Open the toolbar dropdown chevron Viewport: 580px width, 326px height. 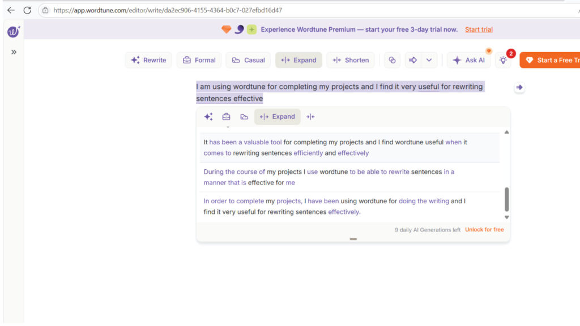coord(429,60)
